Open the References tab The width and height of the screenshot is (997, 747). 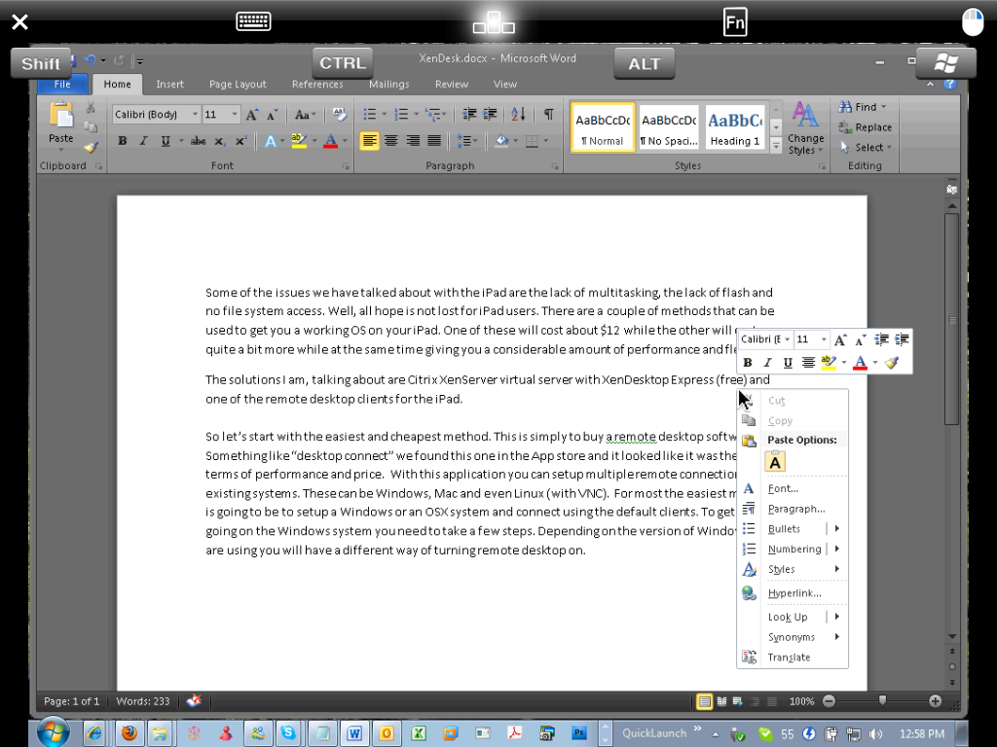point(317,84)
